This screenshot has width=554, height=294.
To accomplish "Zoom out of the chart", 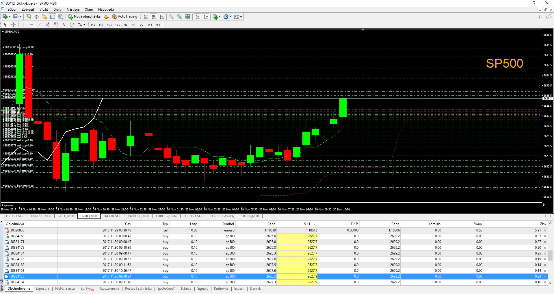I will (x=179, y=17).
